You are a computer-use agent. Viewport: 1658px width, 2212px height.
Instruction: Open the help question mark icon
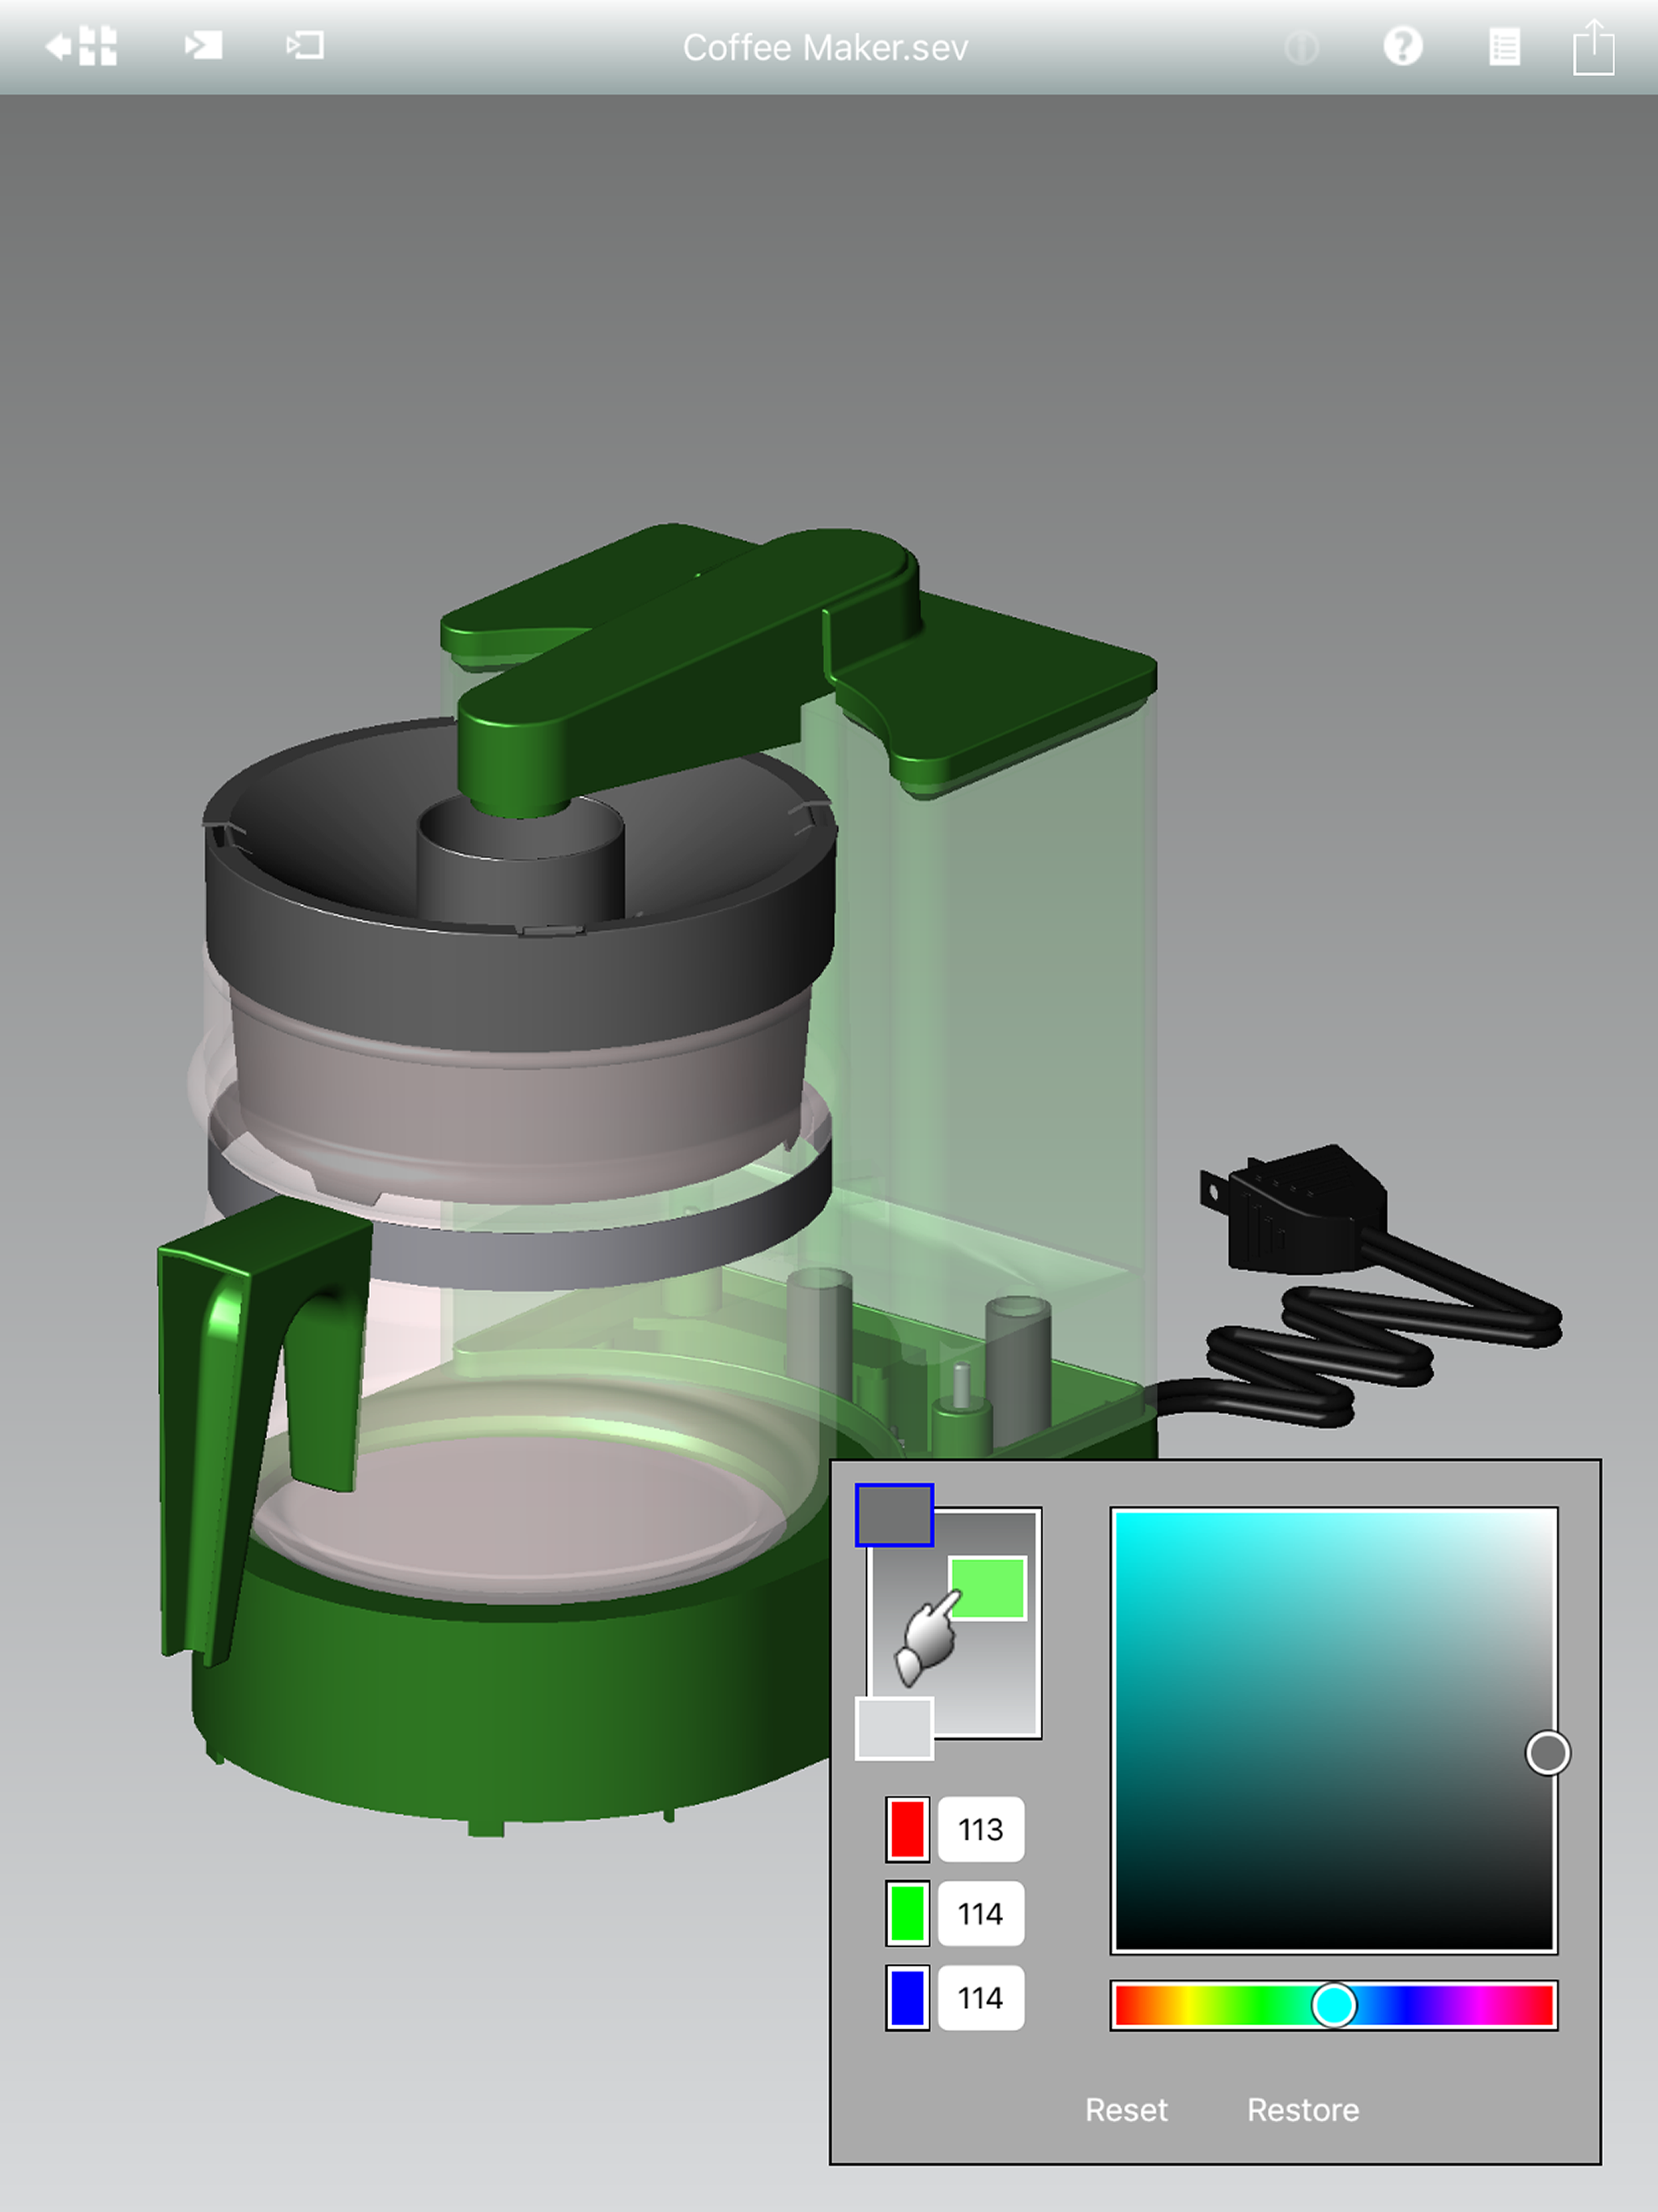pos(1402,46)
